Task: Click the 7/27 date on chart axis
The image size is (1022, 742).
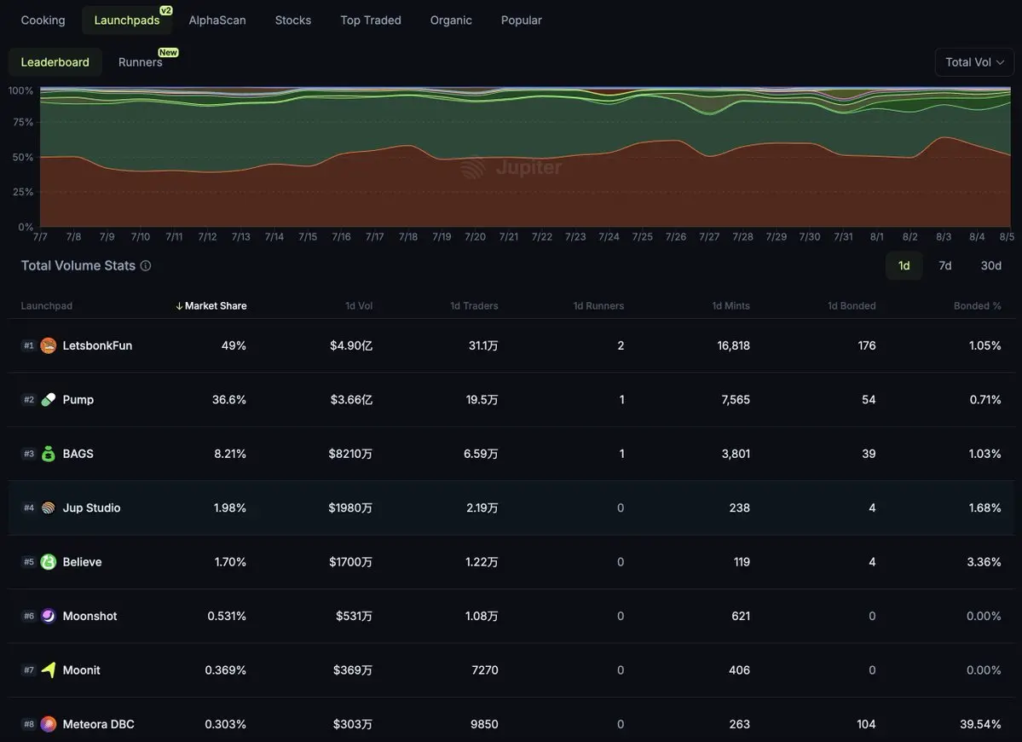Action: [x=709, y=237]
